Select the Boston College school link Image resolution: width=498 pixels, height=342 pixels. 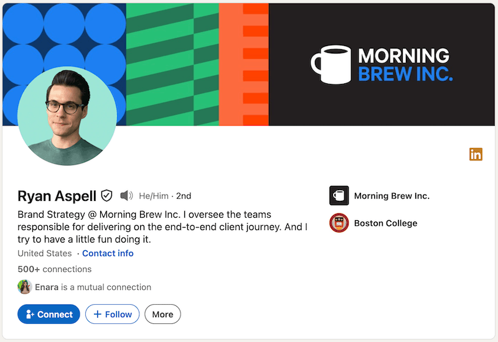coord(385,223)
